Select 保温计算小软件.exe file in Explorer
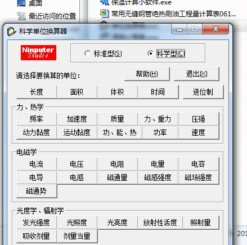 141,3
